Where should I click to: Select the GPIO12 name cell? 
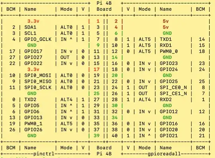point(169,112)
